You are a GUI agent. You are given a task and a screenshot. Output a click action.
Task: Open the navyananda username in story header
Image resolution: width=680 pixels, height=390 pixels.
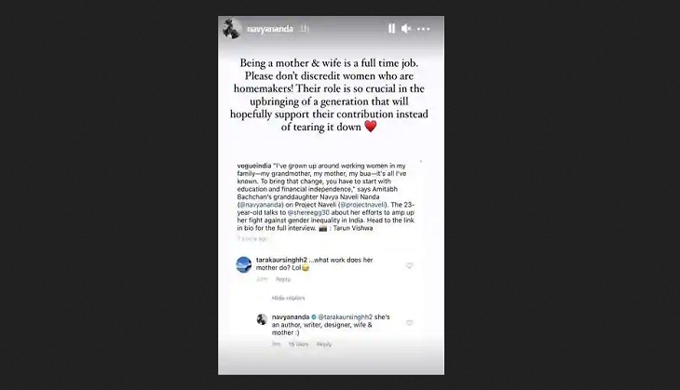tap(270, 29)
